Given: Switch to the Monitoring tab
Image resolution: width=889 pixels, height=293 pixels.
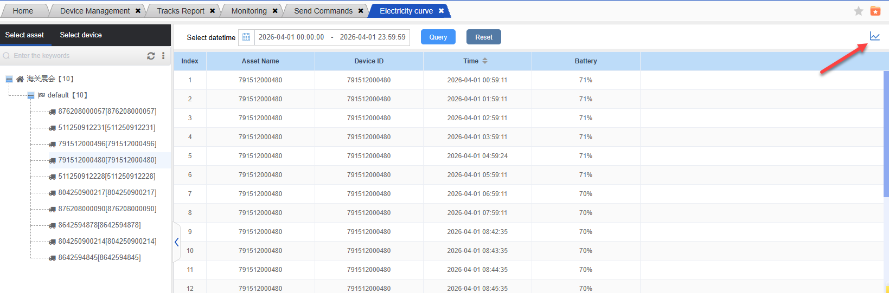Looking at the screenshot, I should click(248, 11).
